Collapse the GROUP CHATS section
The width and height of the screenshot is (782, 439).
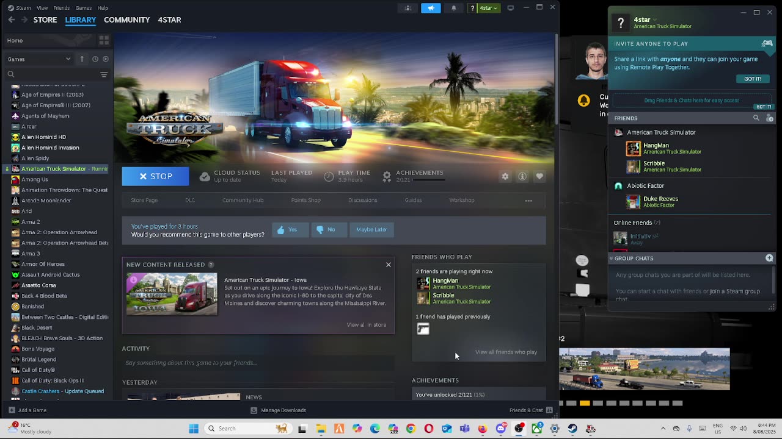pos(611,258)
